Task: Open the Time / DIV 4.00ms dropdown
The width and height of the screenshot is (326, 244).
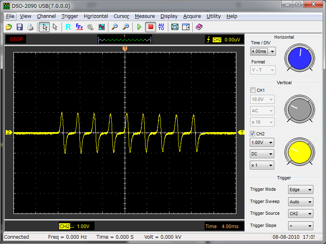Action: (263, 51)
